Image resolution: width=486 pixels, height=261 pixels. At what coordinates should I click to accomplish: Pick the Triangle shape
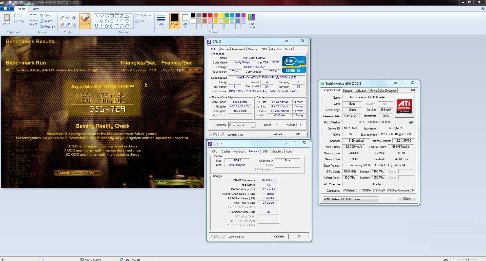[x=127, y=16]
